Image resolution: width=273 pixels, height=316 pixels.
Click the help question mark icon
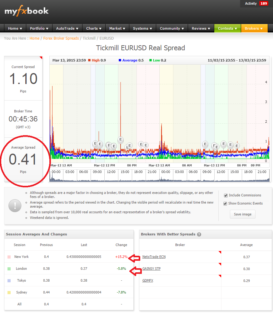click(199, 235)
